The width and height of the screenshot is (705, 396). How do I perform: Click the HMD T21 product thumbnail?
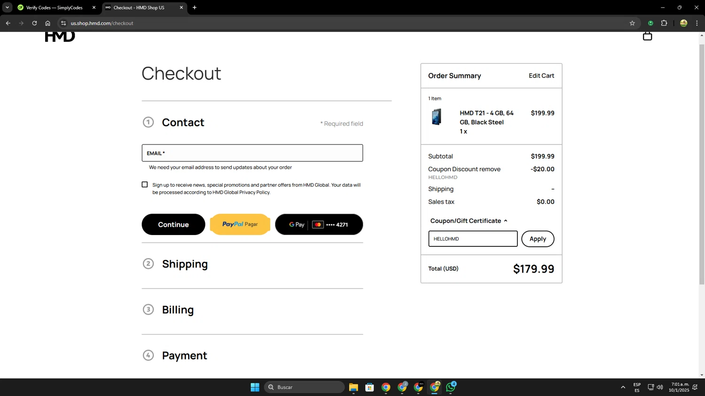(x=437, y=117)
